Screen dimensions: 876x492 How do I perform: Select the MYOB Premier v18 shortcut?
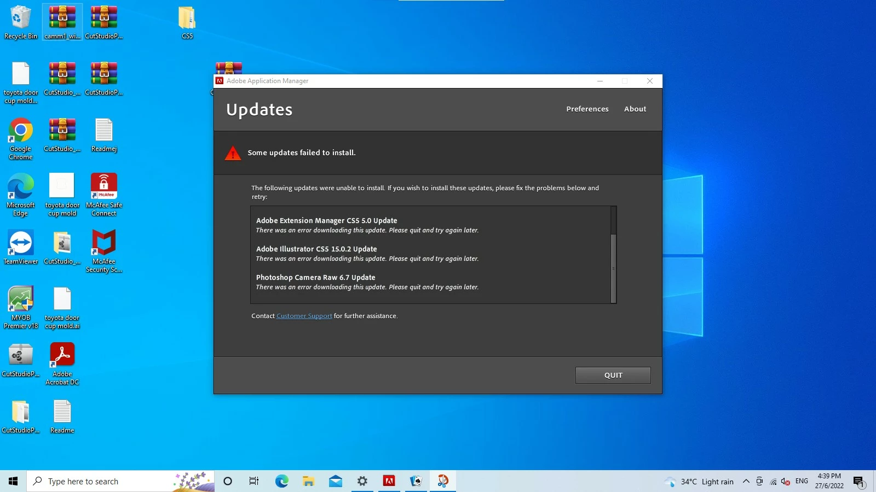[21, 308]
